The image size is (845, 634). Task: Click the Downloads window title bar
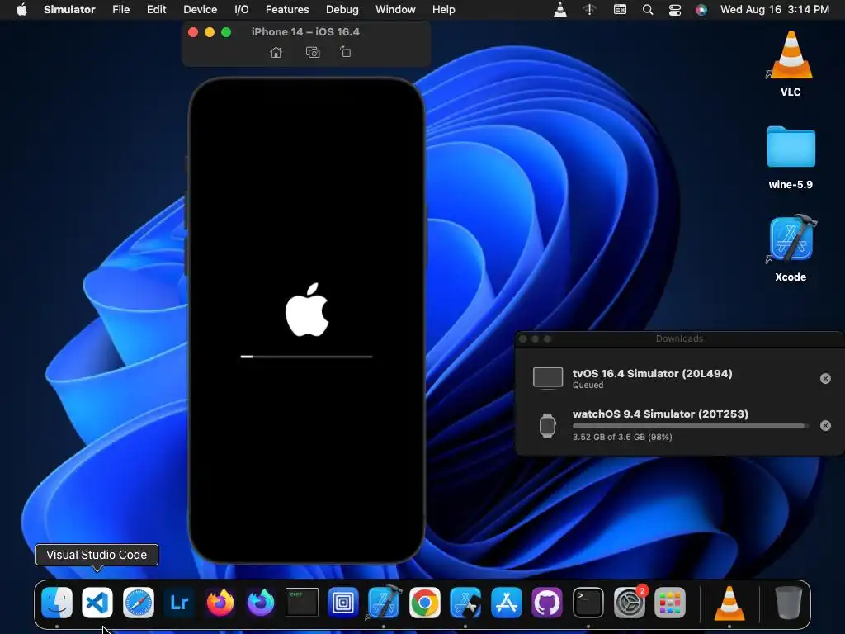click(x=680, y=338)
